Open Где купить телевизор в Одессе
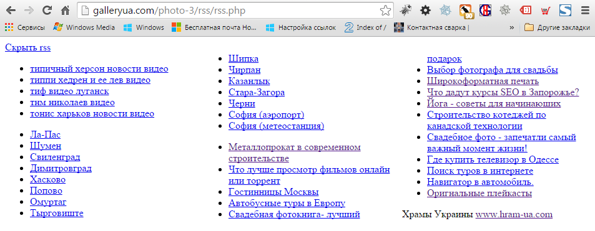Screen dimensions: 595x231 coord(493,159)
